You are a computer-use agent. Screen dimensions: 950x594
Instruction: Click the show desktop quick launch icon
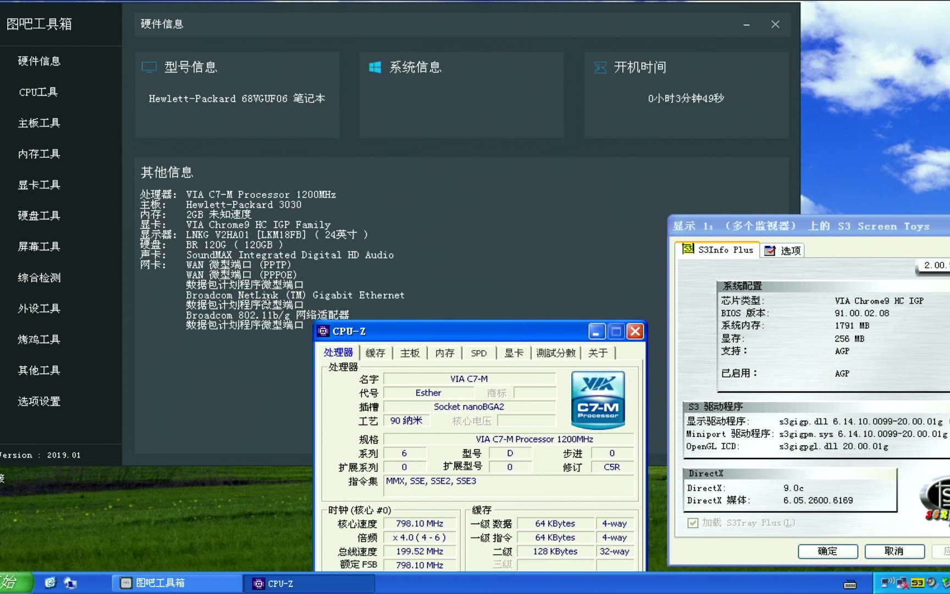(x=70, y=582)
